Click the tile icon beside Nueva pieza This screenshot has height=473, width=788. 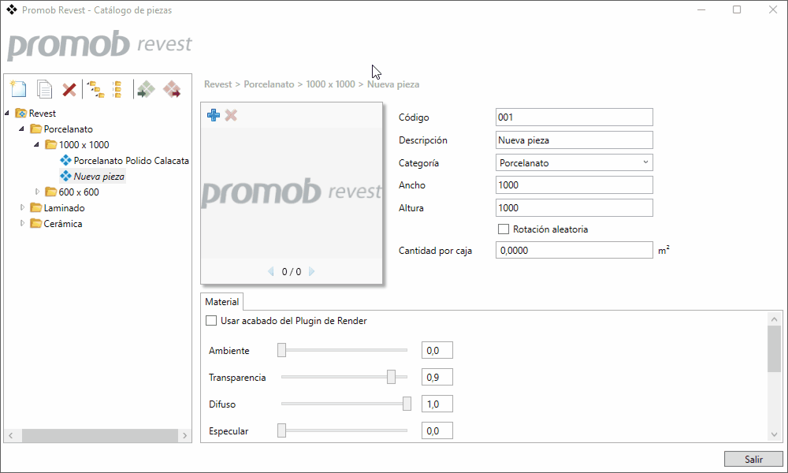65,176
